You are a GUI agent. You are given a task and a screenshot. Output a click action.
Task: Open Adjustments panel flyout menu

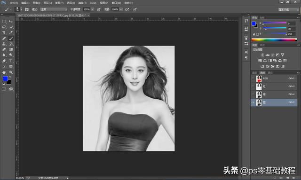(x=298, y=45)
